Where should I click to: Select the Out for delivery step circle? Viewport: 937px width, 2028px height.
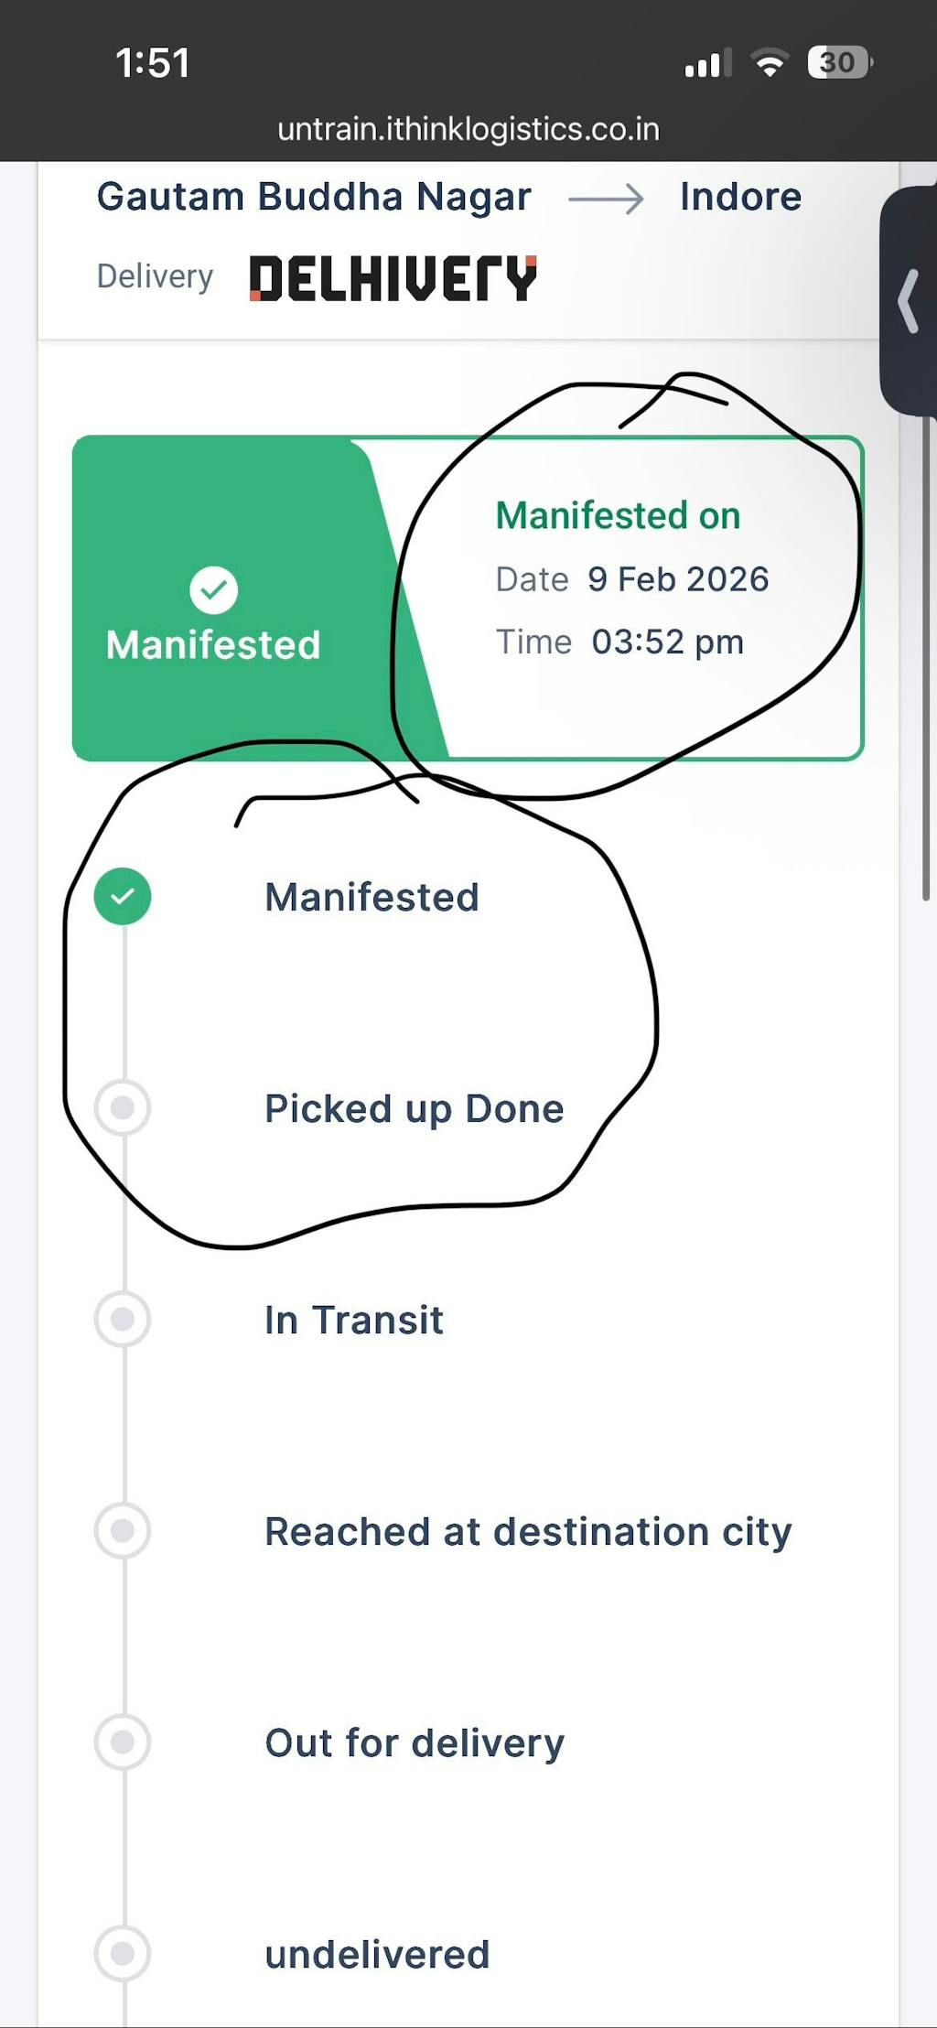(123, 1742)
